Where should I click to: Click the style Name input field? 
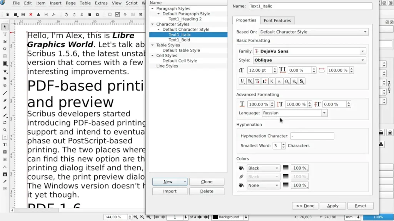[311, 6]
